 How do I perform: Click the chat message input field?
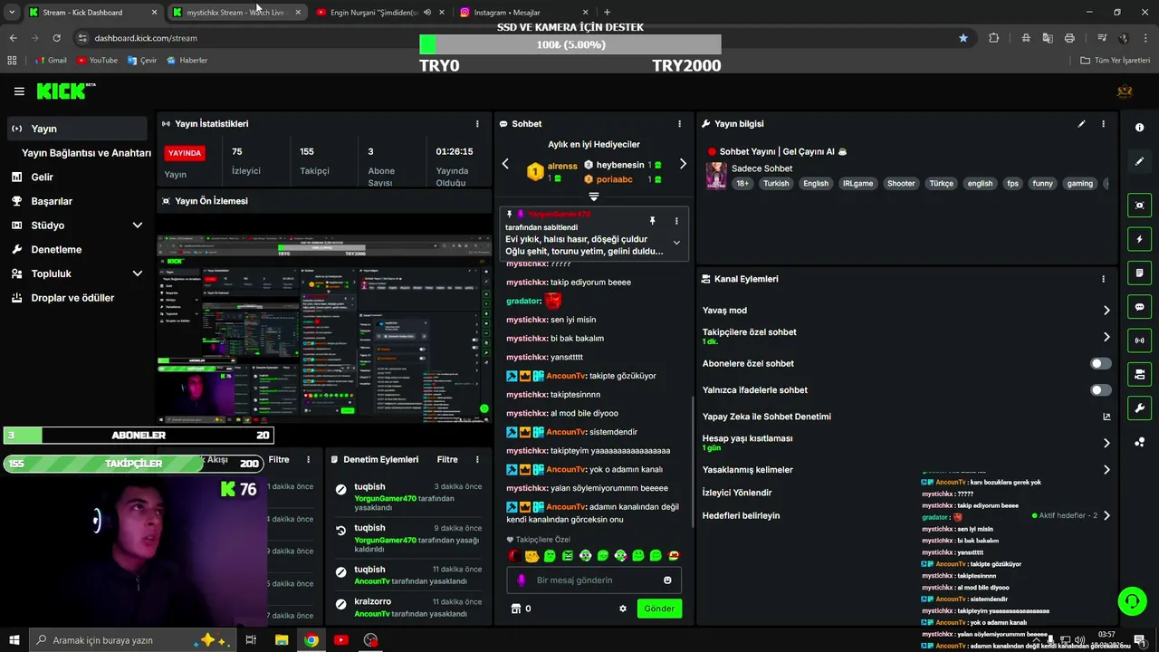pyautogui.click(x=594, y=580)
